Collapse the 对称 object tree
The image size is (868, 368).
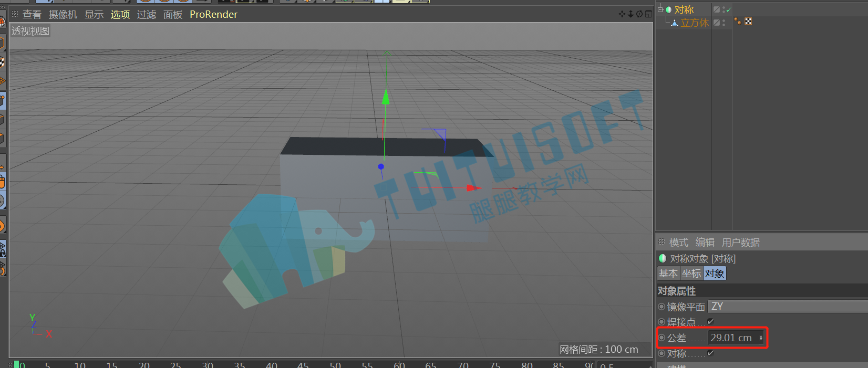(660, 9)
